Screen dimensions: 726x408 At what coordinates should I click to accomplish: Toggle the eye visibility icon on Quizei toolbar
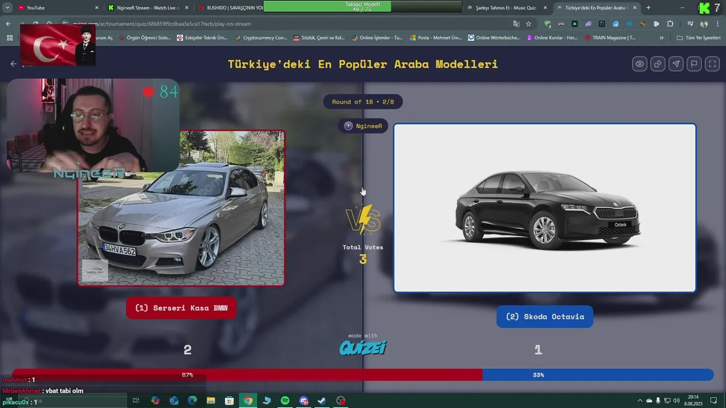tap(640, 64)
